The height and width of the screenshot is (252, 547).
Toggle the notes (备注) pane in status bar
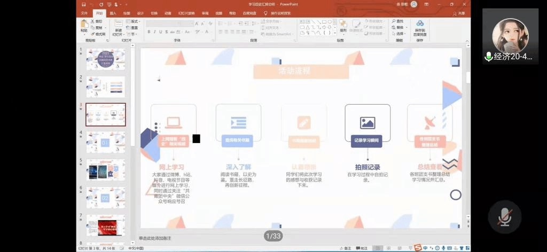click(346, 248)
